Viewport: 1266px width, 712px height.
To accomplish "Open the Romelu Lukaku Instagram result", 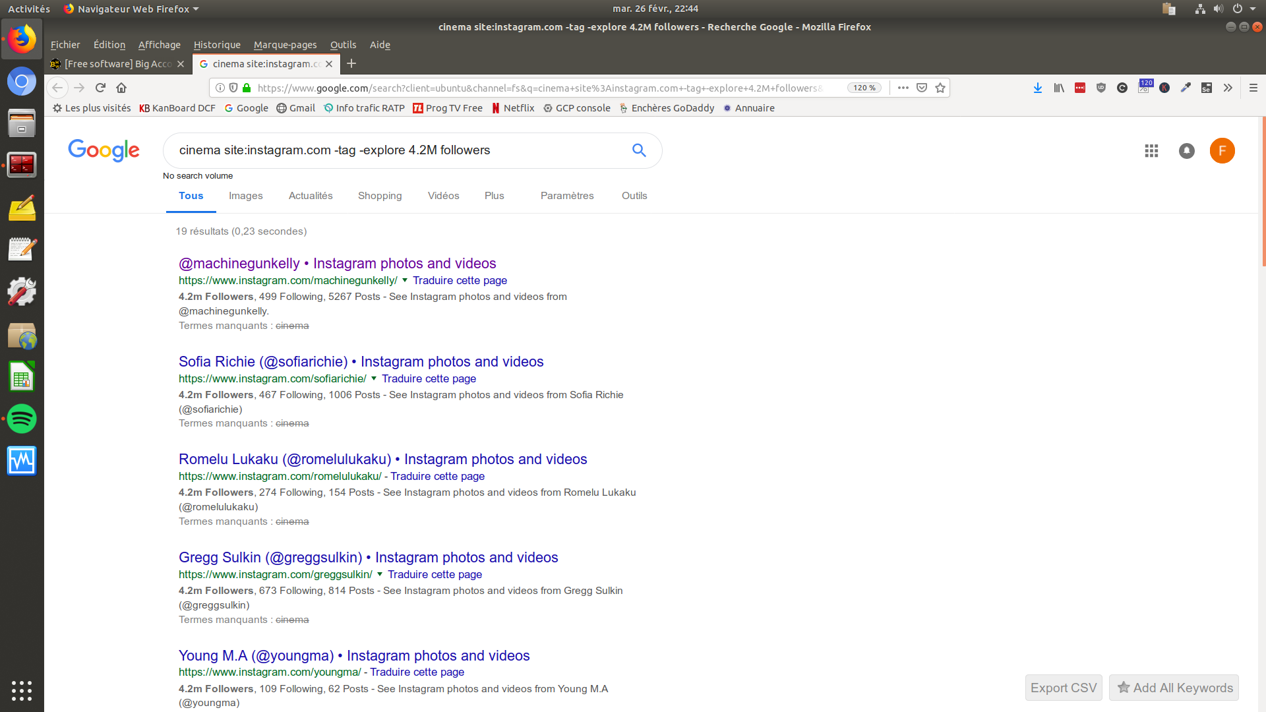I will pos(383,460).
